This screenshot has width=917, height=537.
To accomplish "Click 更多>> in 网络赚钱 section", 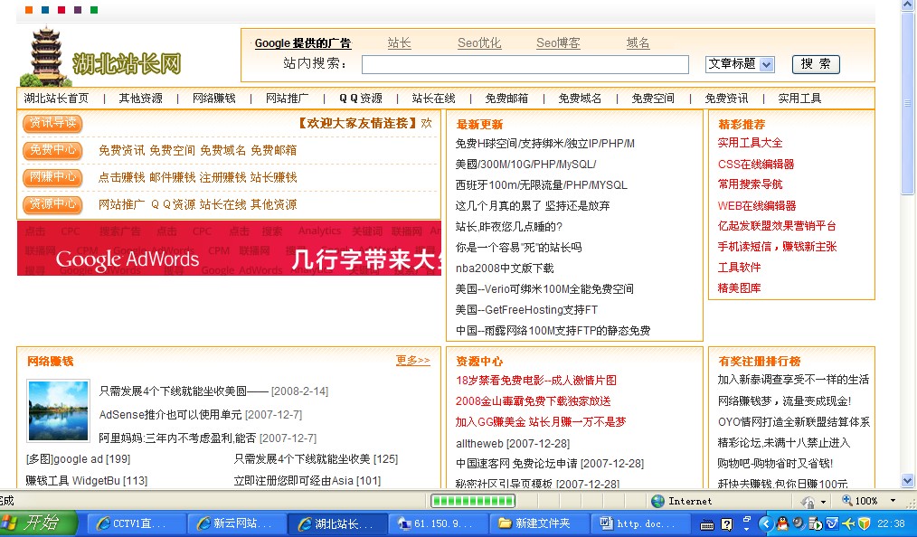I will tap(413, 361).
